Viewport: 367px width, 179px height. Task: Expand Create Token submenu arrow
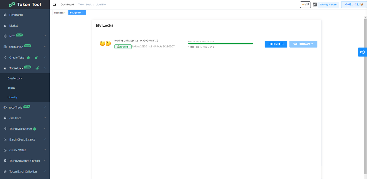(x=45, y=57)
